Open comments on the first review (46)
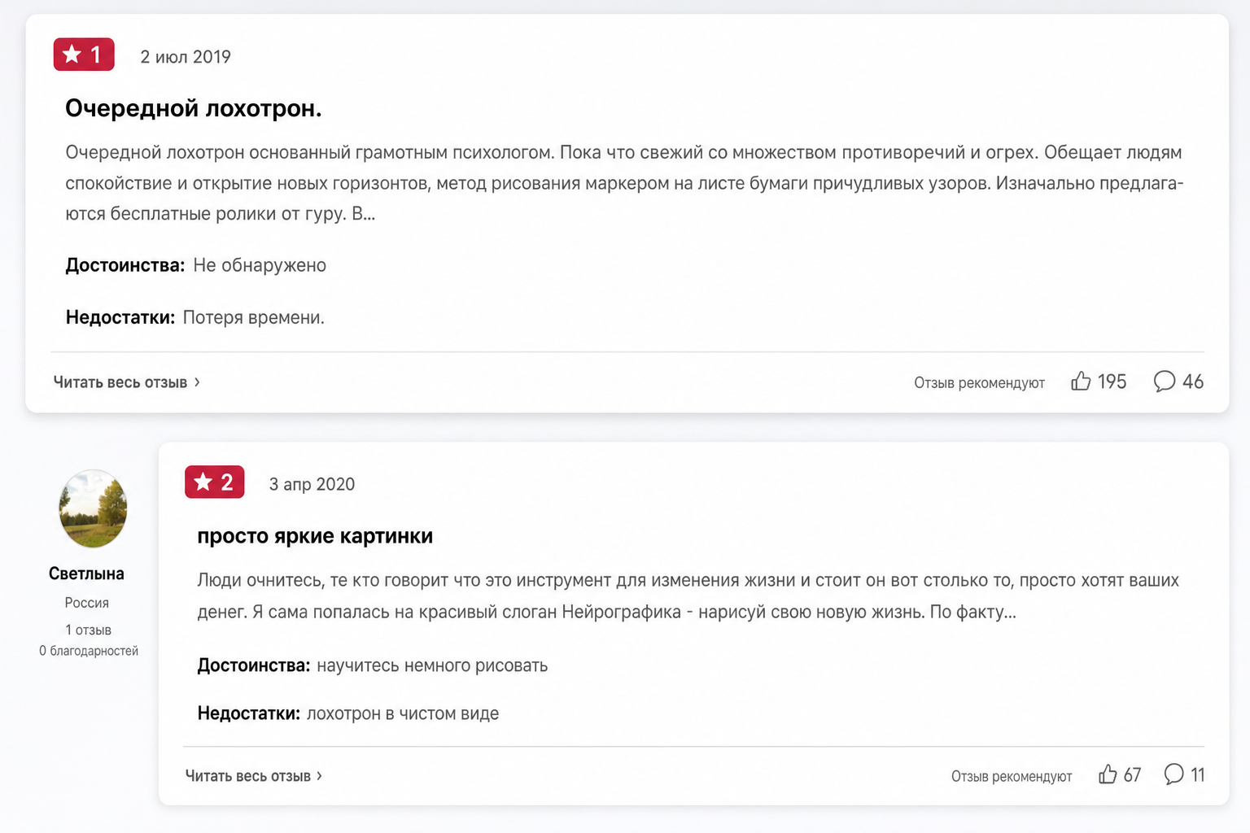Viewport: 1250px width, 833px height. coord(1178,382)
